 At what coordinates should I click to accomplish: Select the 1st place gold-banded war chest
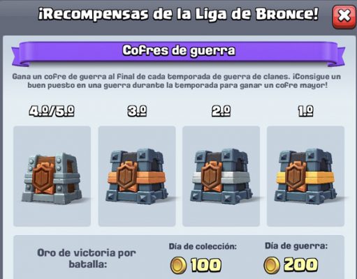click(x=305, y=176)
